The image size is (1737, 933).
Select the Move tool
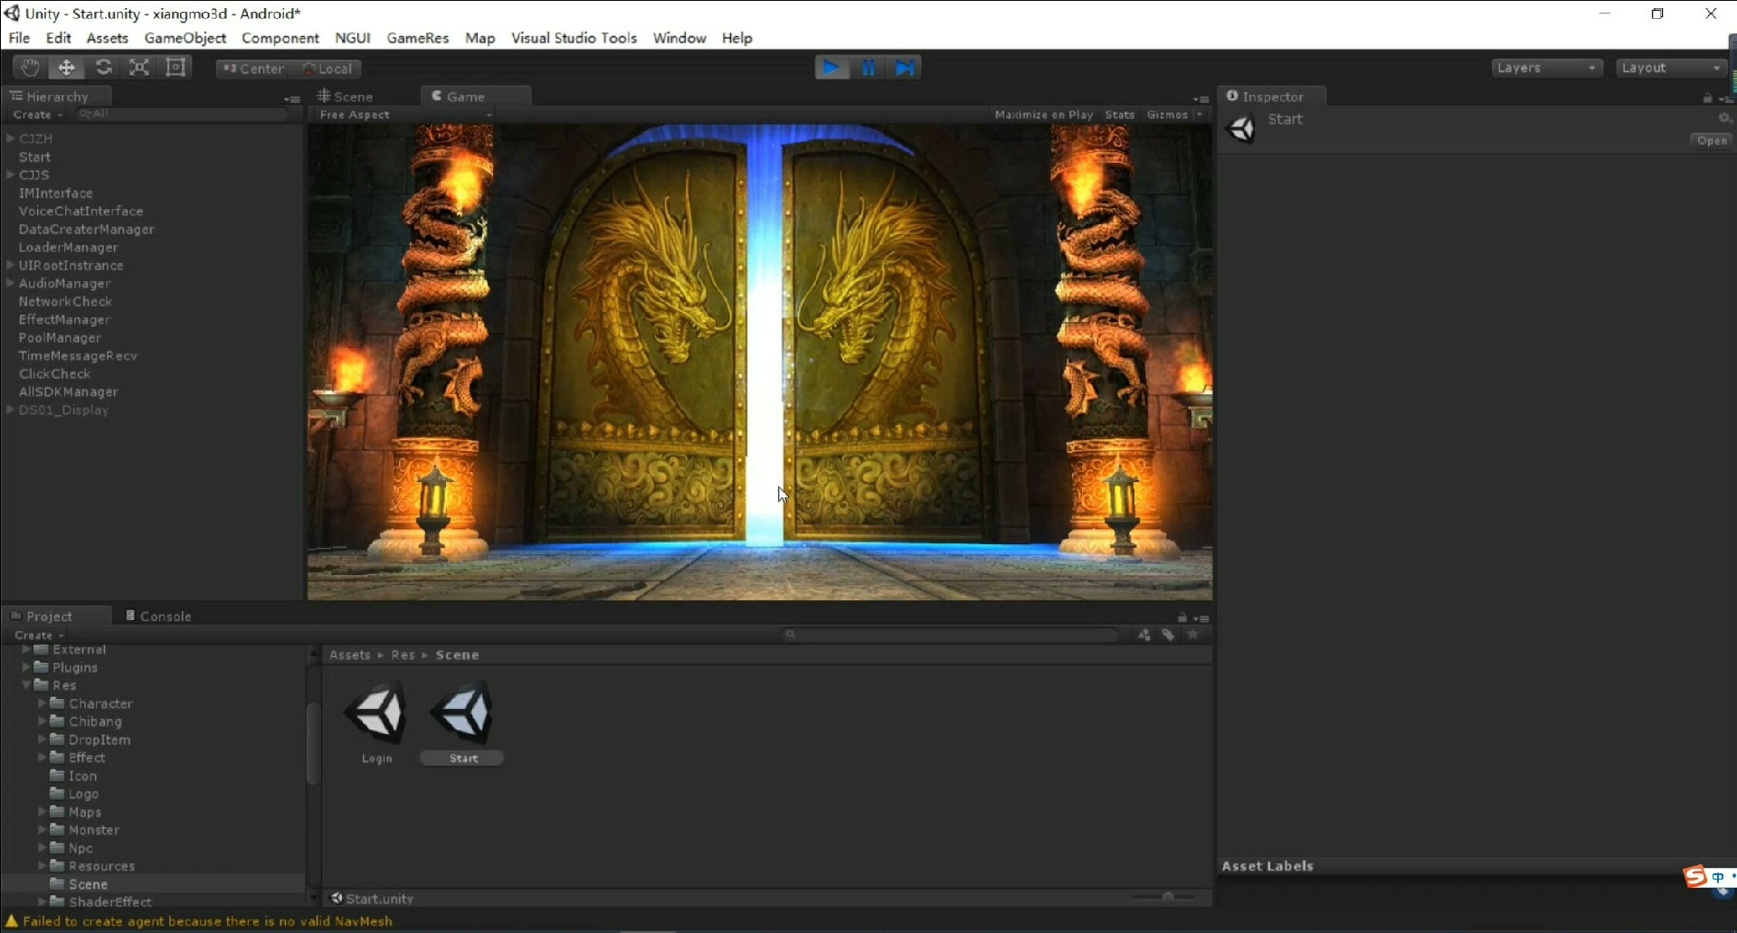pos(67,68)
